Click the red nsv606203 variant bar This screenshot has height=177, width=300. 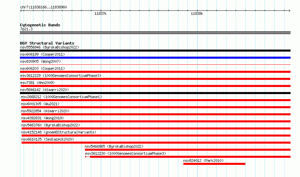pyautogui.click(x=155, y=72)
